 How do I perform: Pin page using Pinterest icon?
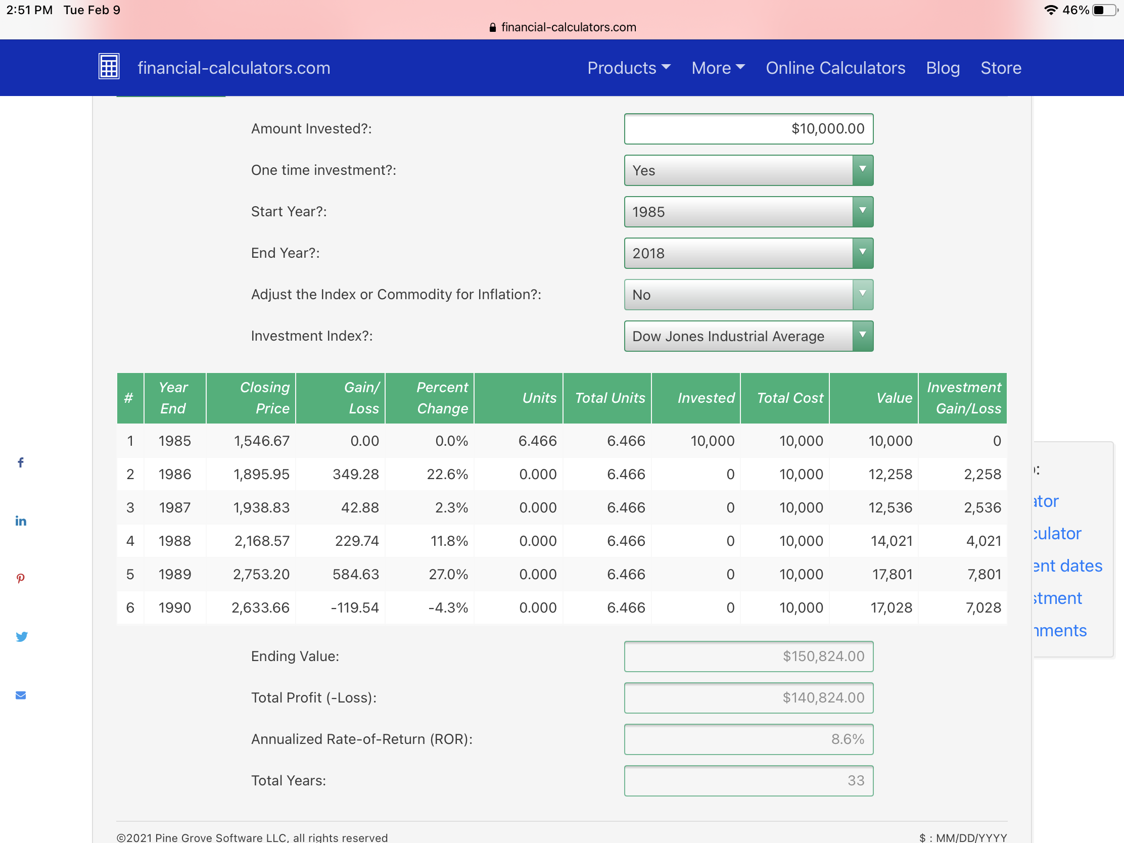tap(21, 578)
